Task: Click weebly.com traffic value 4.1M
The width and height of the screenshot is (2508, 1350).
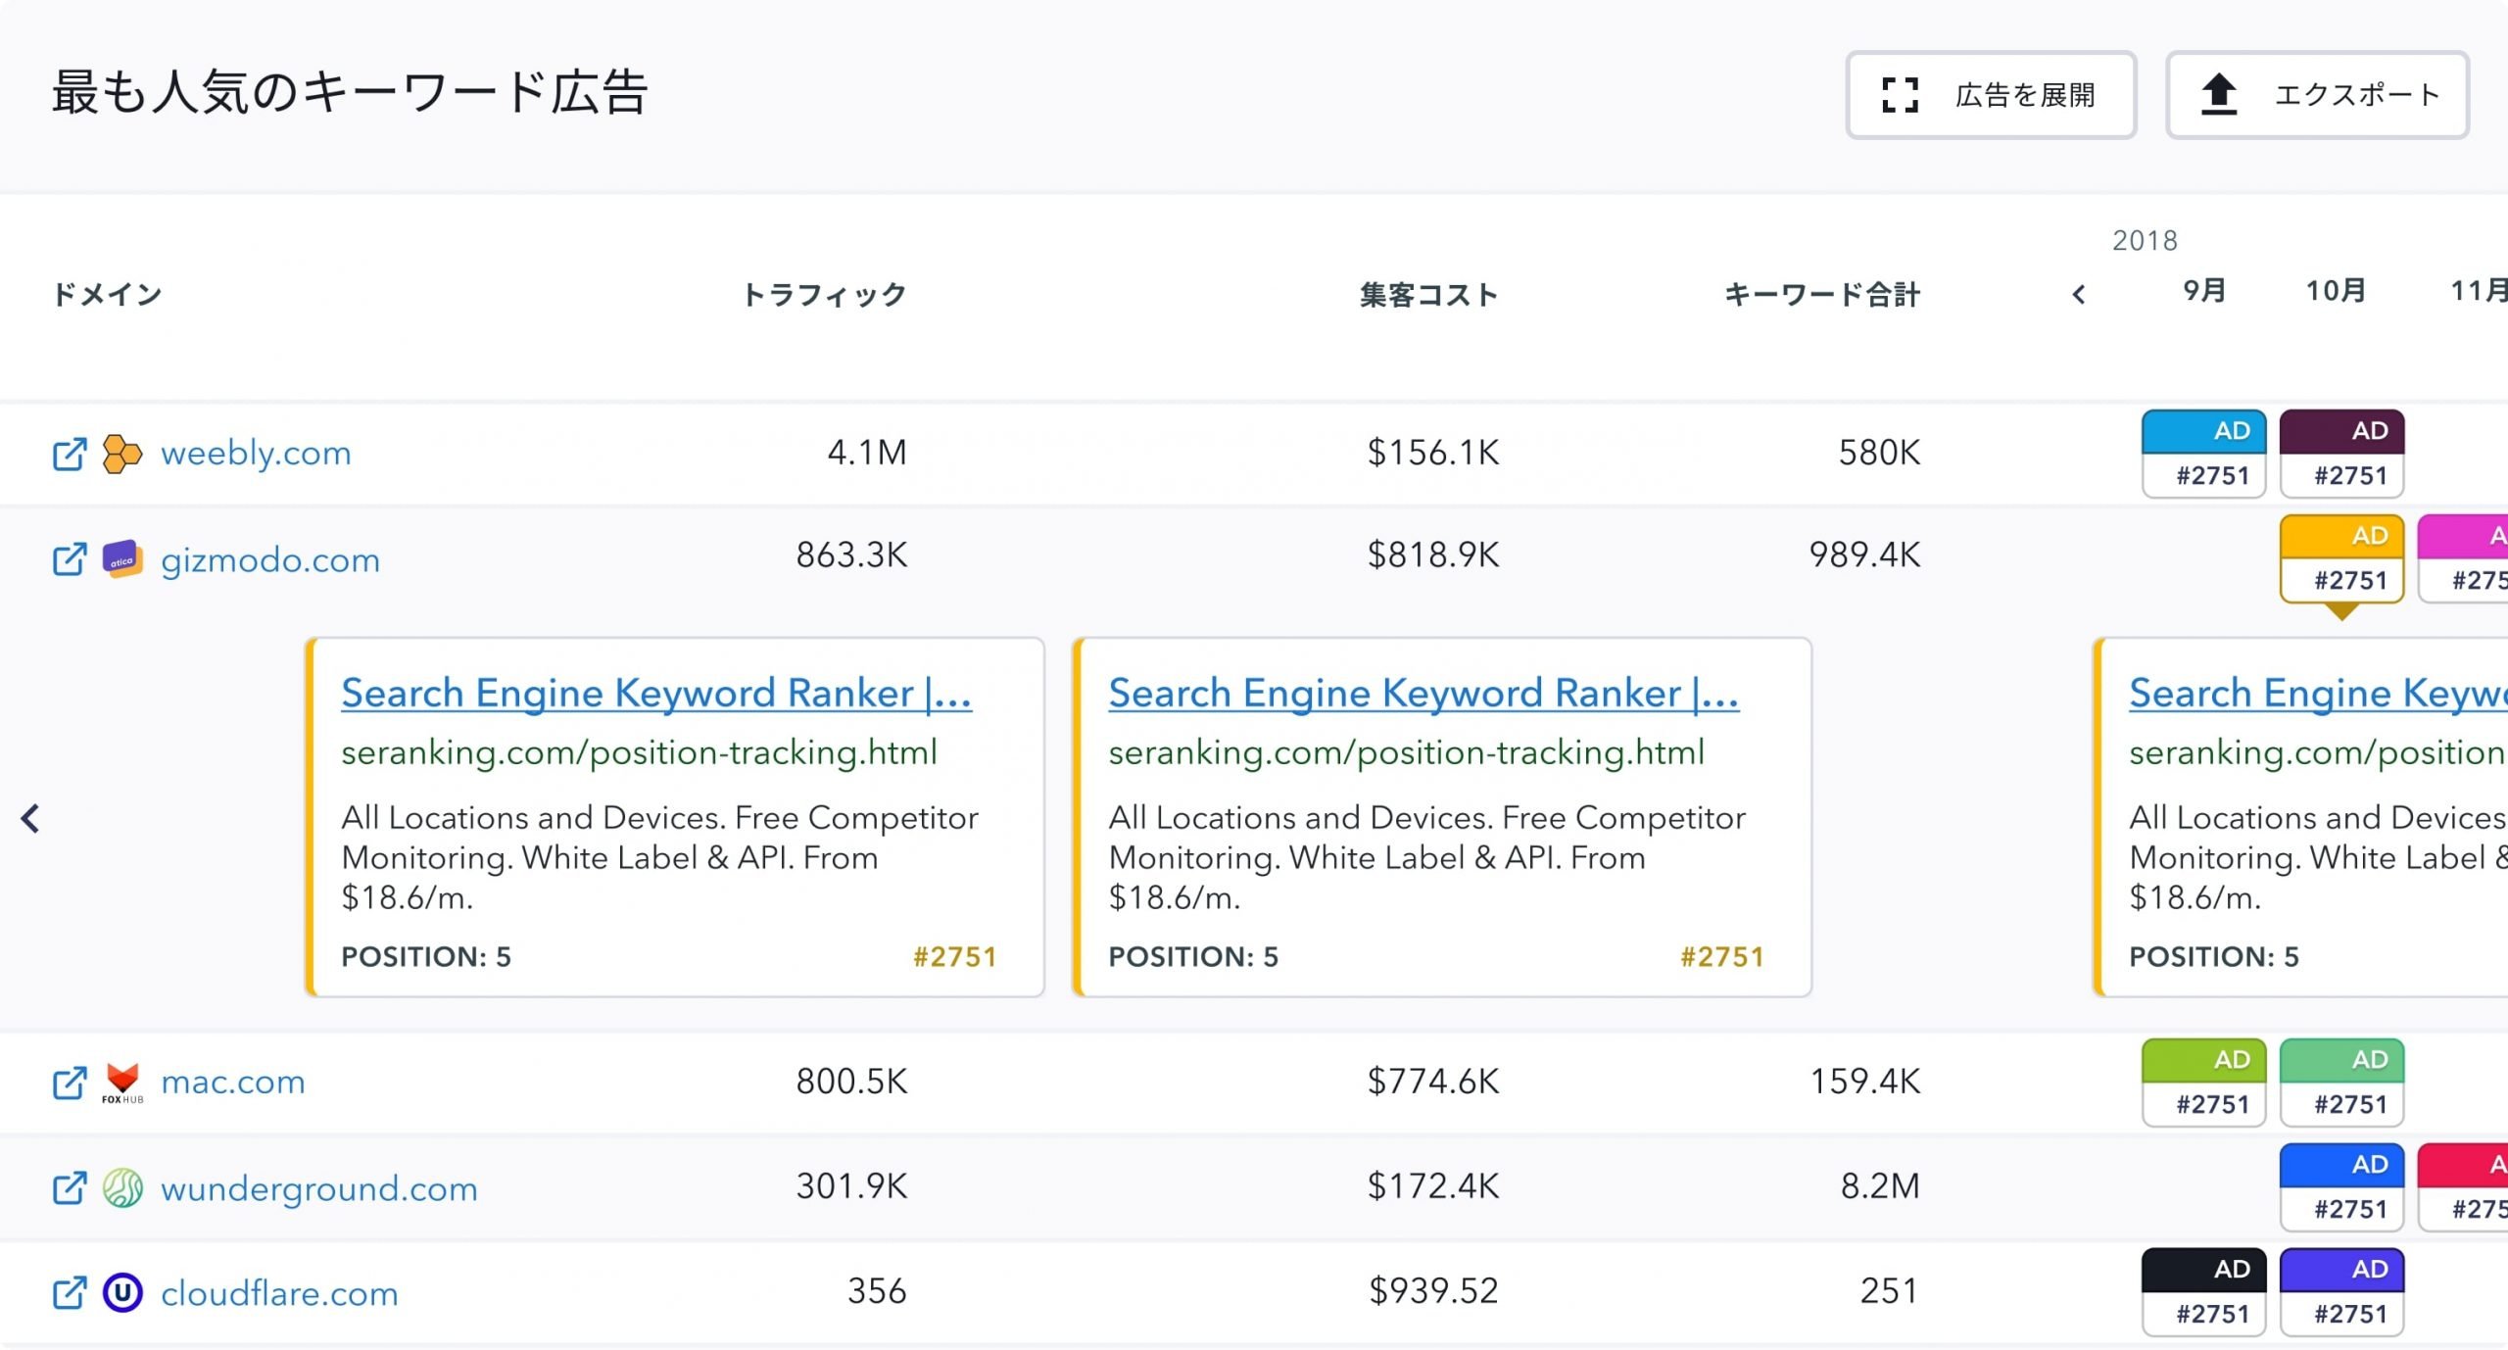Action: (867, 453)
